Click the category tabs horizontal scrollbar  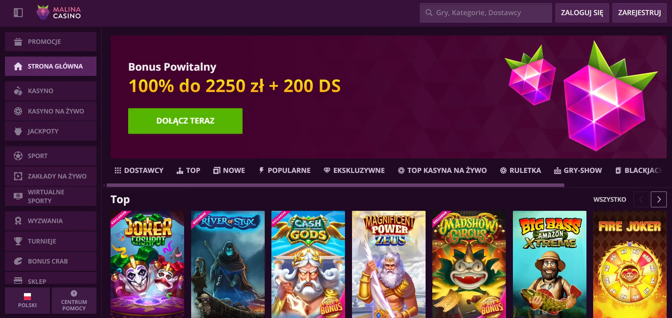[x=335, y=185]
